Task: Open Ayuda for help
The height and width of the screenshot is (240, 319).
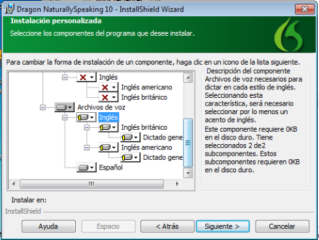Action: pos(48,226)
